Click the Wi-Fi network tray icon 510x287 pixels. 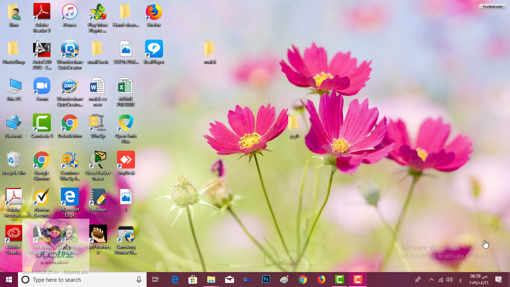pyautogui.click(x=441, y=280)
